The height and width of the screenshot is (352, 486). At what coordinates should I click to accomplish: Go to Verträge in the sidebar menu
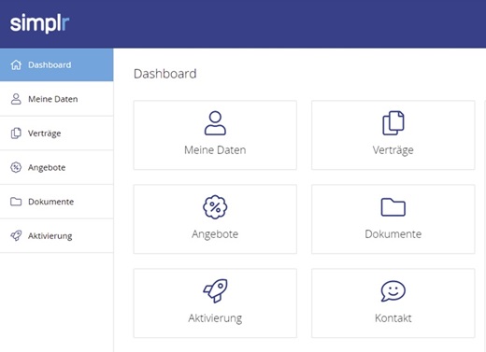click(x=57, y=134)
